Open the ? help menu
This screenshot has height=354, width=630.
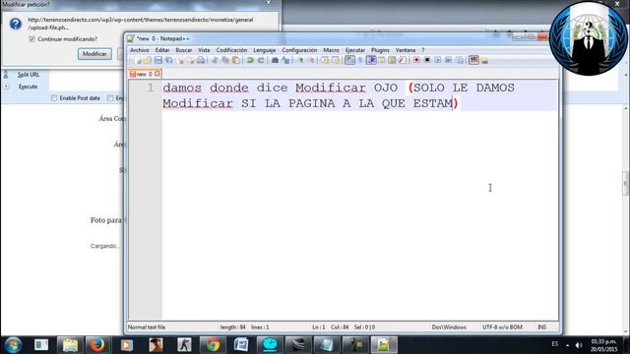pos(423,50)
